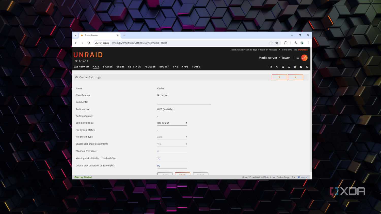
Task: Click the Purchase link
Action: (303, 50)
